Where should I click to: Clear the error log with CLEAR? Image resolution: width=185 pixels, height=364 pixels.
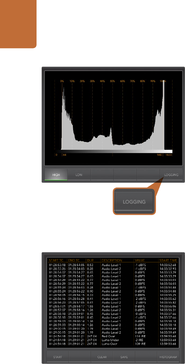[x=102, y=357]
